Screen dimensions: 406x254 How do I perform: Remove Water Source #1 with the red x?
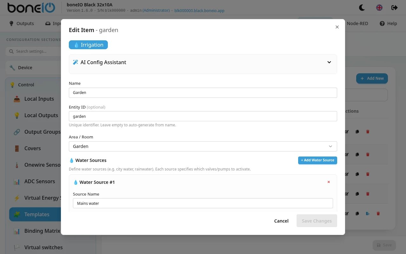329,182
